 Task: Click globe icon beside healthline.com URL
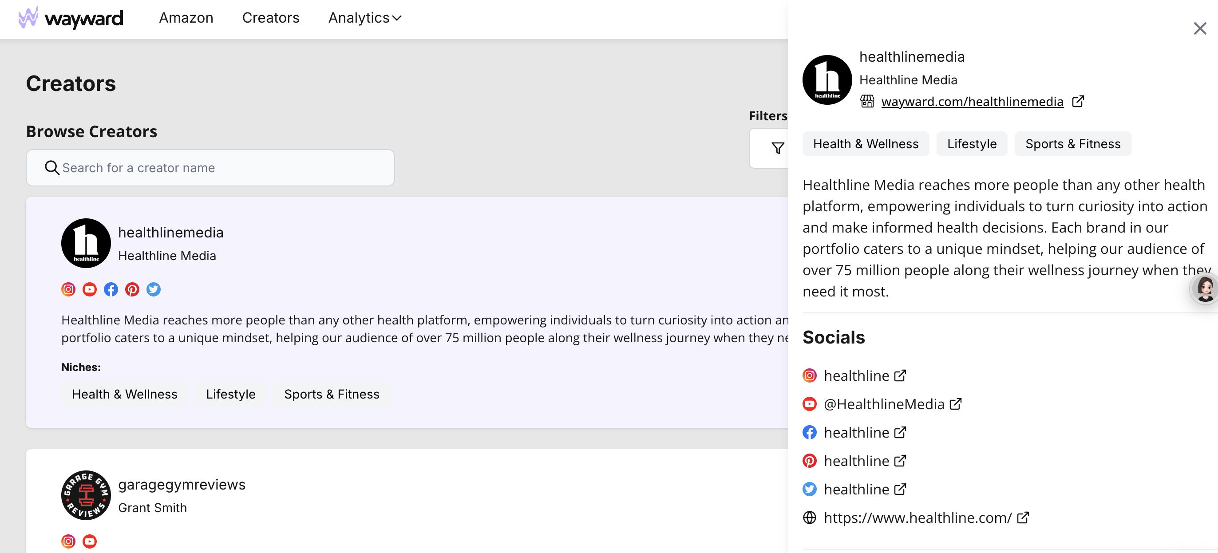(x=810, y=517)
